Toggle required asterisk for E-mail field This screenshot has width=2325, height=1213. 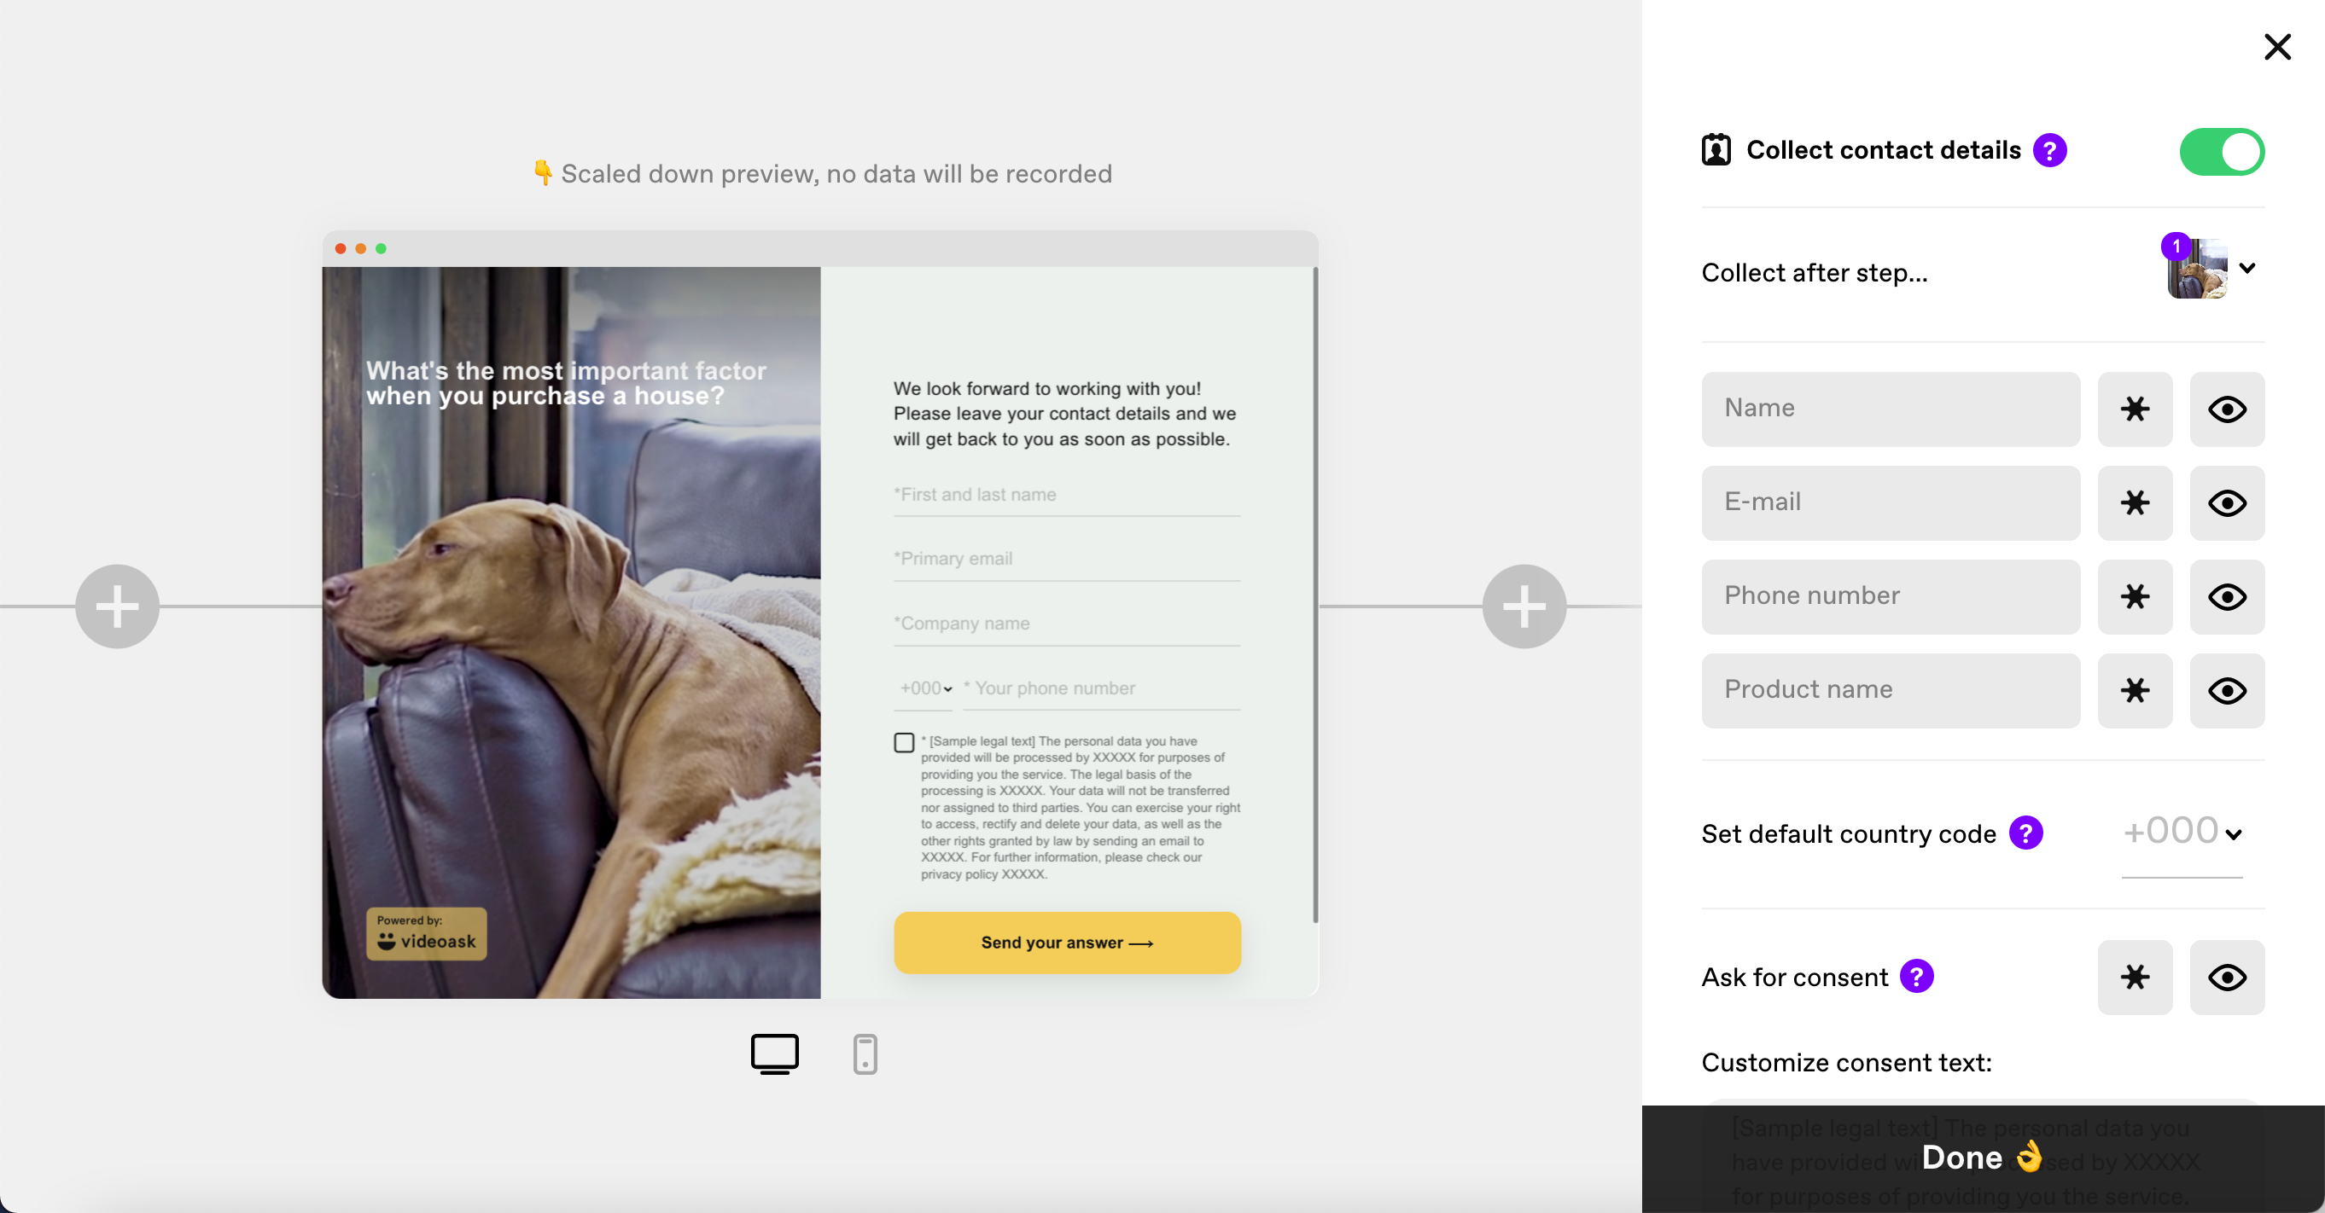click(2135, 502)
